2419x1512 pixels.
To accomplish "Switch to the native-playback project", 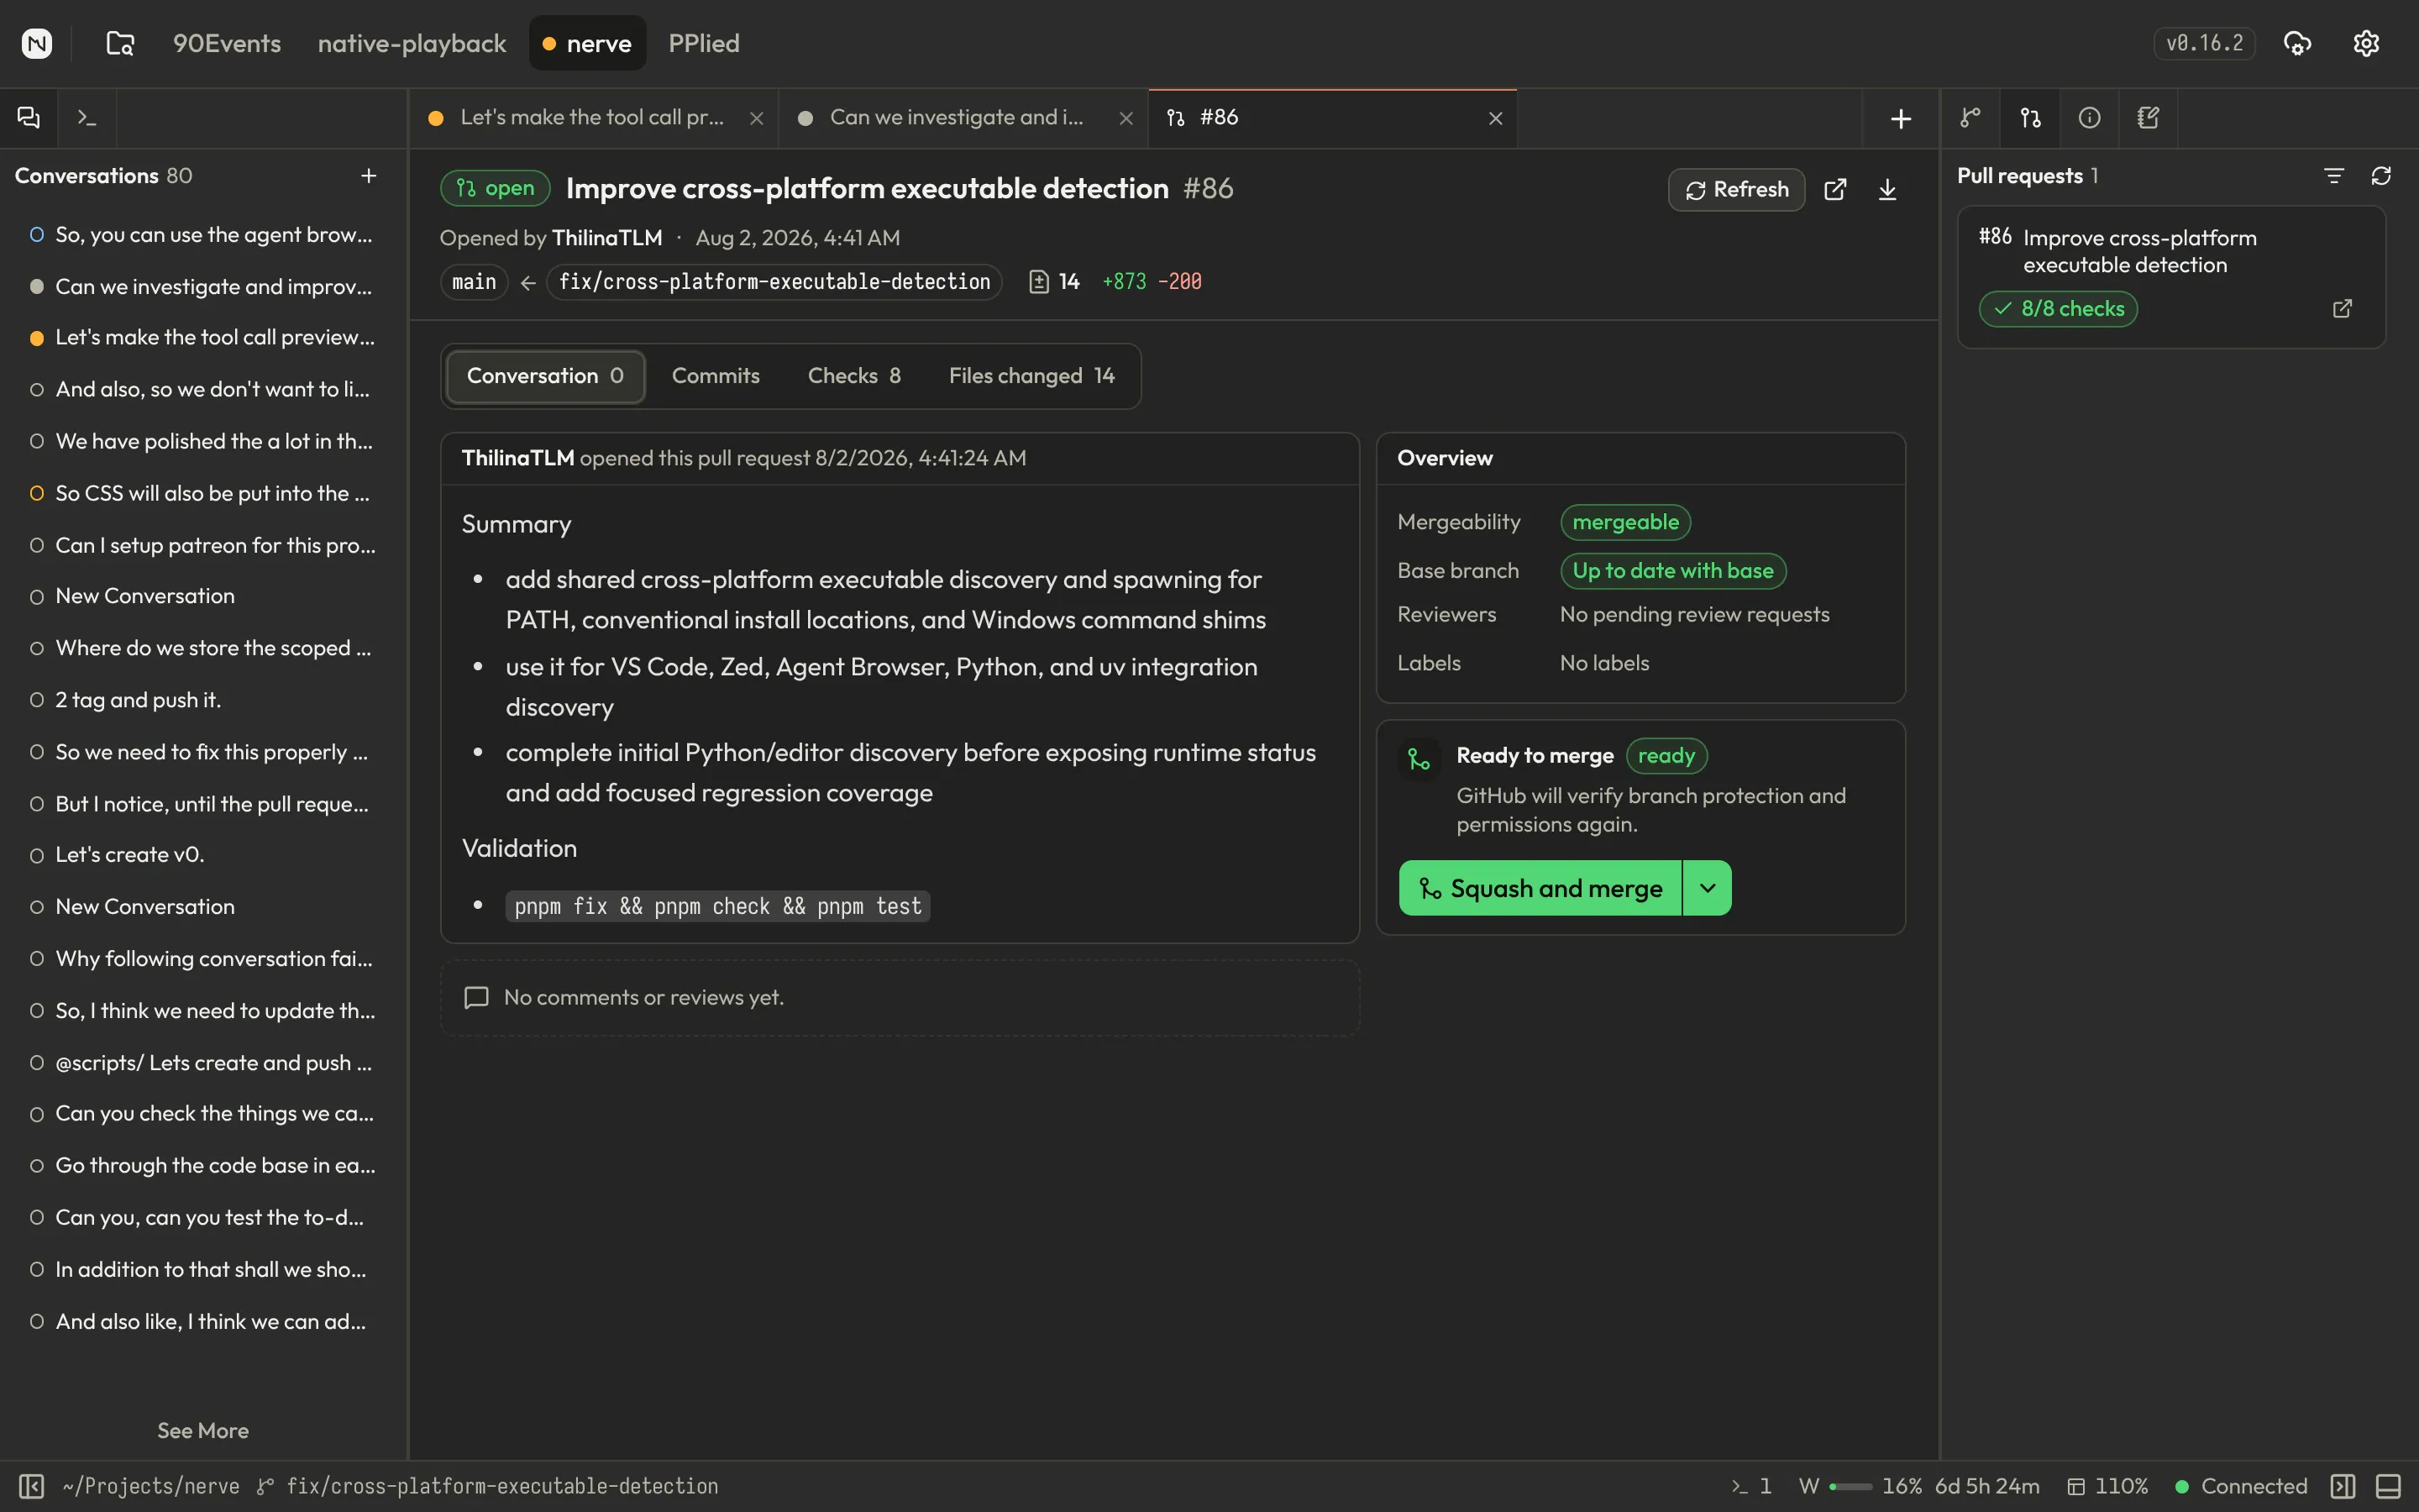I will pyautogui.click(x=412, y=43).
